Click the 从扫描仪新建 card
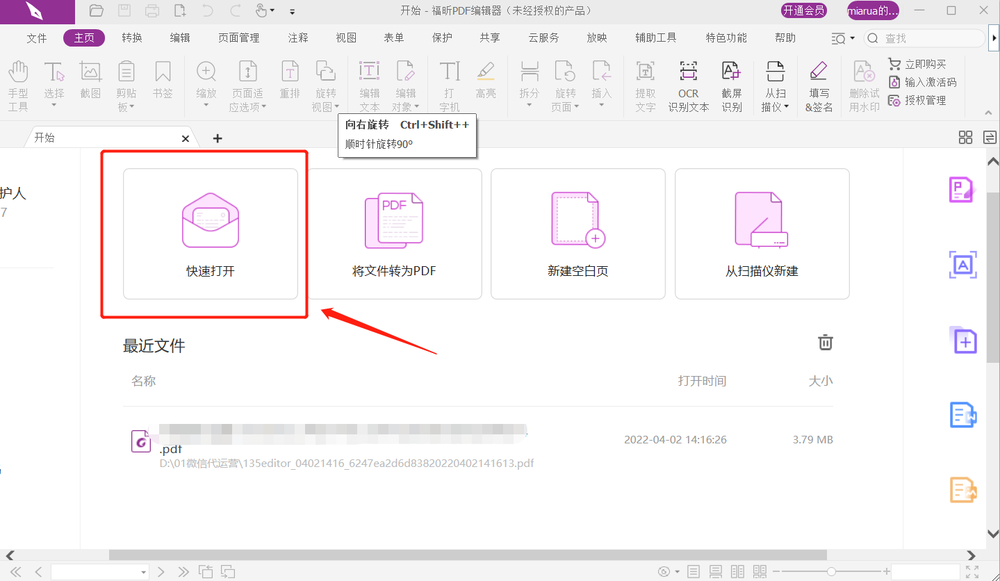Screen dimensions: 1000x581 click(x=762, y=234)
